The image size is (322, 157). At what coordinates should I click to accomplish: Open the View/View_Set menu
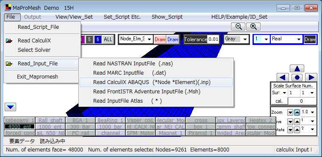[x=74, y=17]
